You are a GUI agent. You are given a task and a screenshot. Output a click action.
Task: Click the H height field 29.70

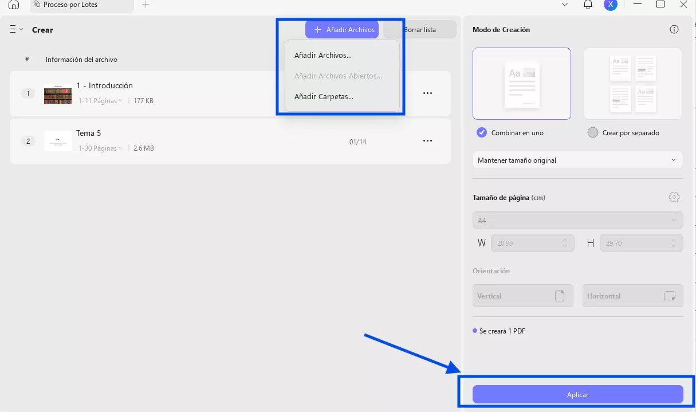[x=642, y=243]
